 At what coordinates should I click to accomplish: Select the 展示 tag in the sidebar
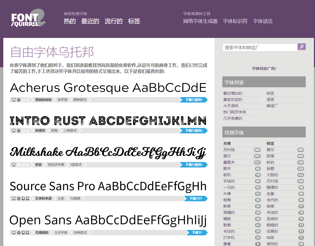(x=269, y=150)
